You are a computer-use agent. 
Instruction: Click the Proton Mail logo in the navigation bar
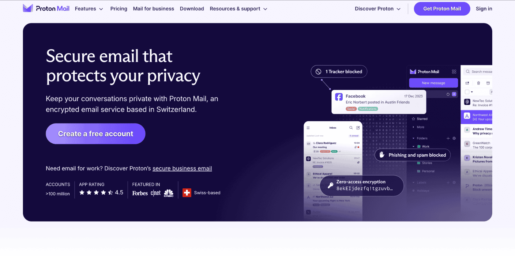click(x=46, y=8)
